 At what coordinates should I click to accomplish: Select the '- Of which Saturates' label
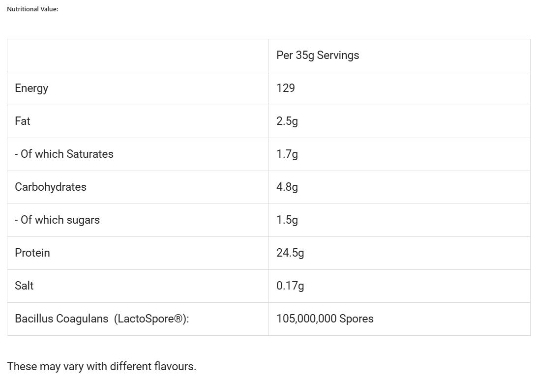pos(64,154)
